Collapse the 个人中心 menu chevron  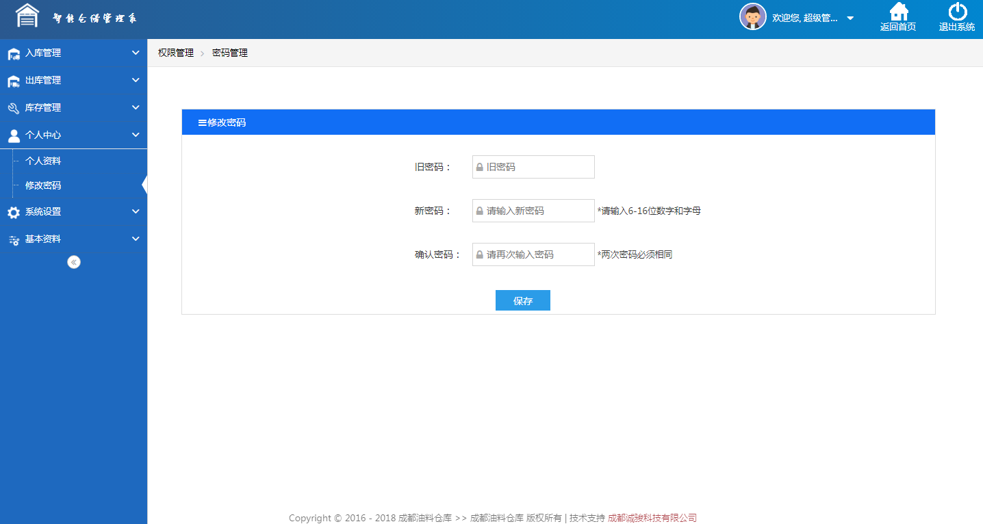pos(136,135)
